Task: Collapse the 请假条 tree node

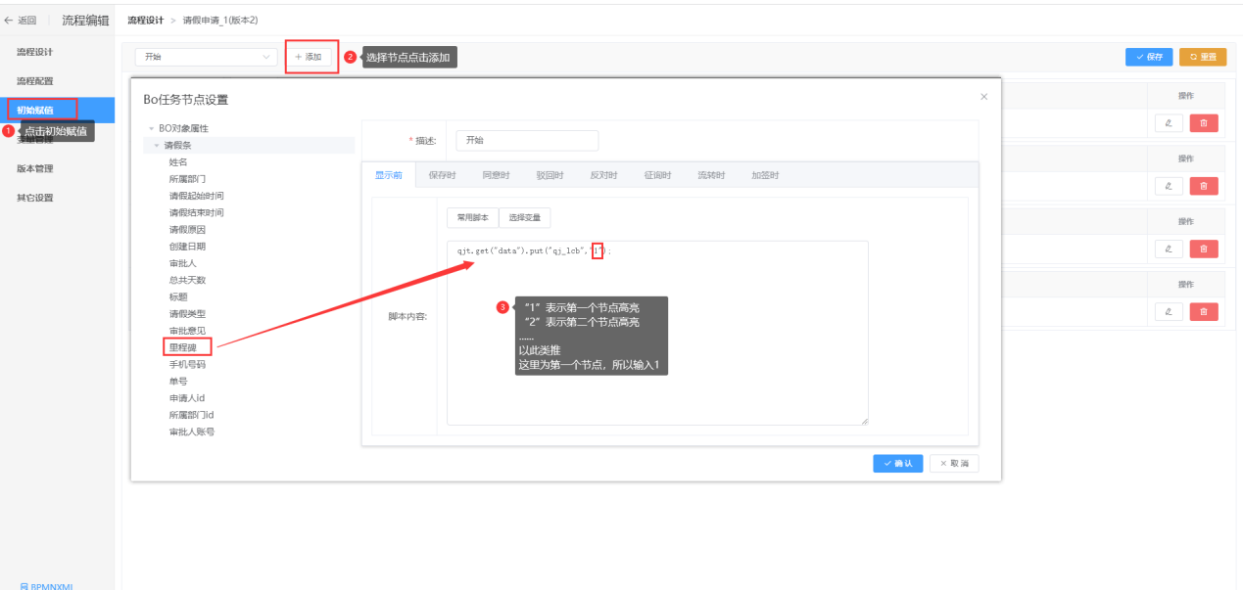Action: click(x=156, y=145)
